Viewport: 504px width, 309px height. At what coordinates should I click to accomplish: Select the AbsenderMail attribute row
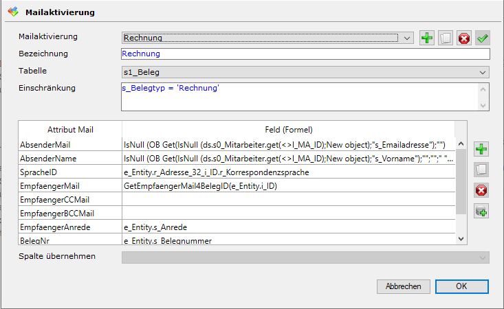click(70, 144)
